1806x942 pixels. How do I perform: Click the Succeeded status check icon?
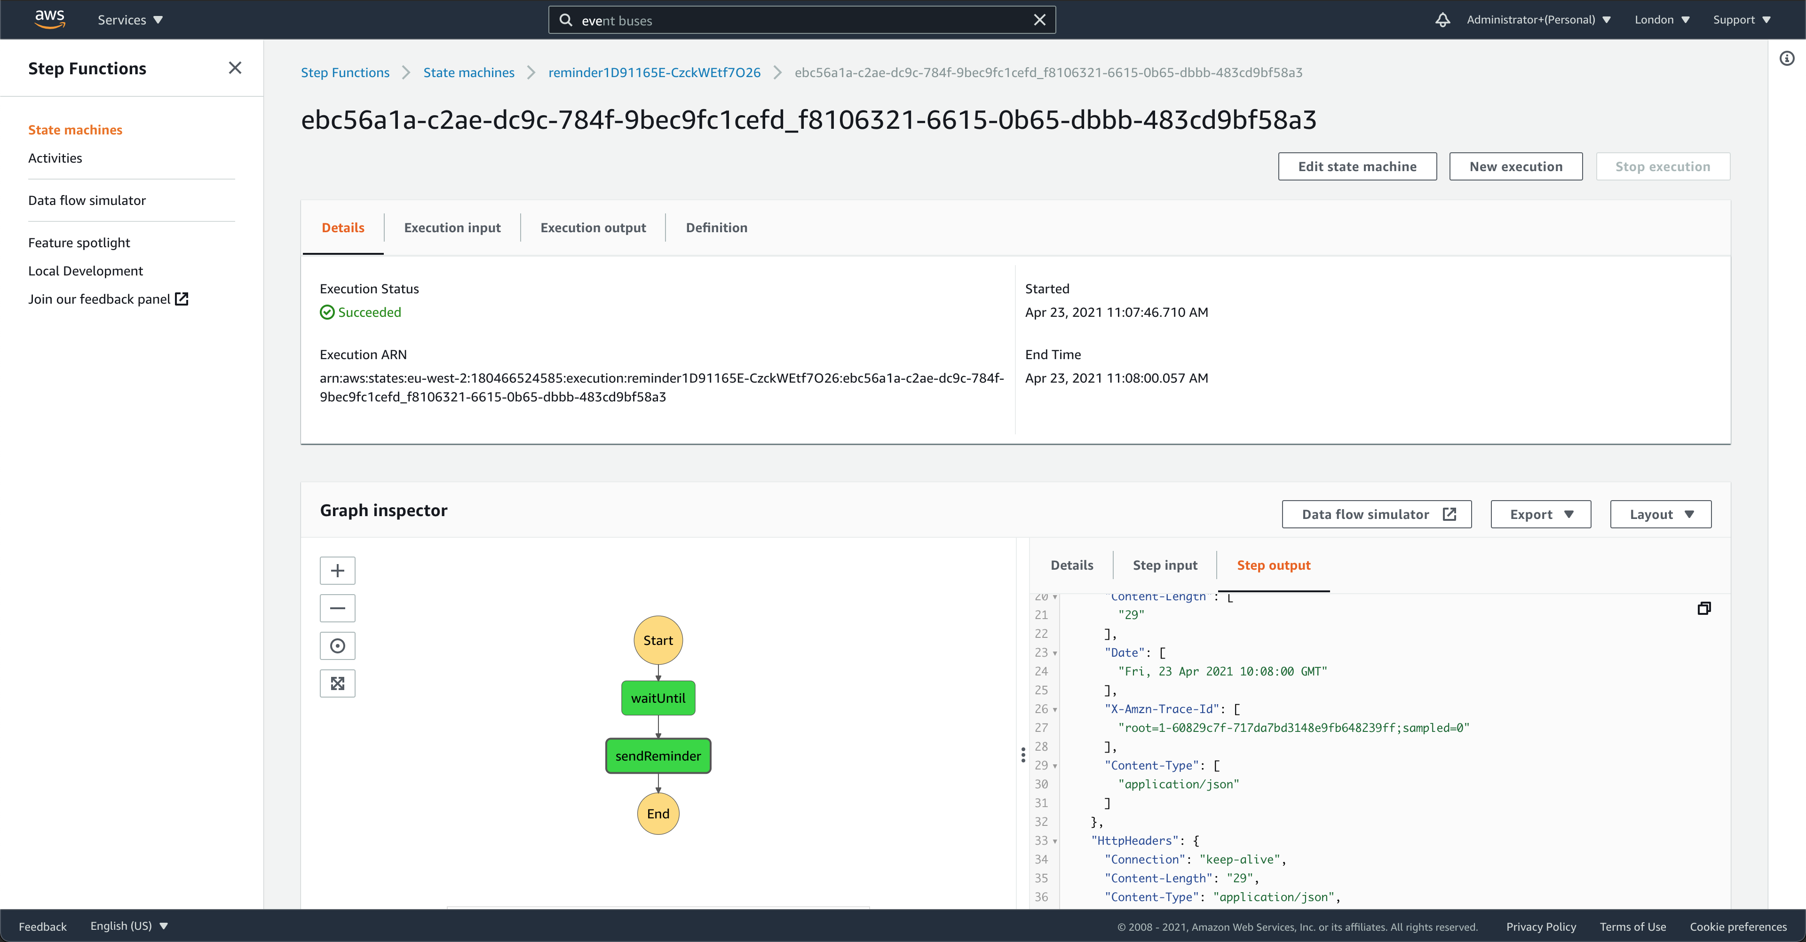coord(327,312)
